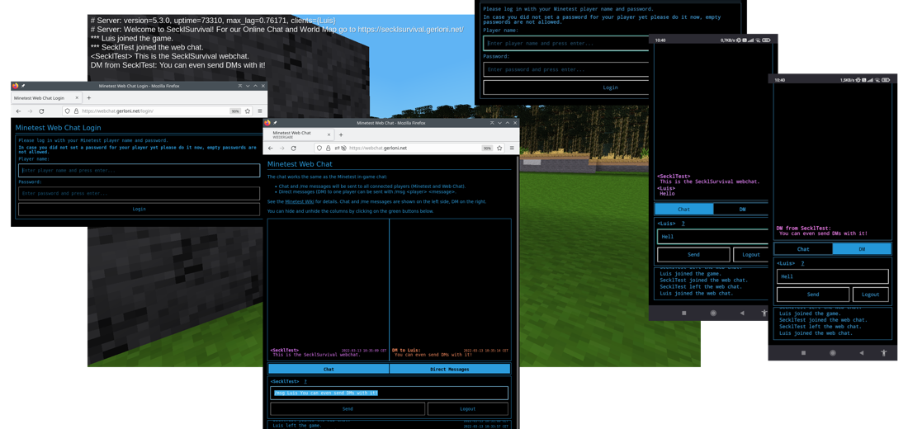Bookmark webchat.gerloni.net page with star

499,148
